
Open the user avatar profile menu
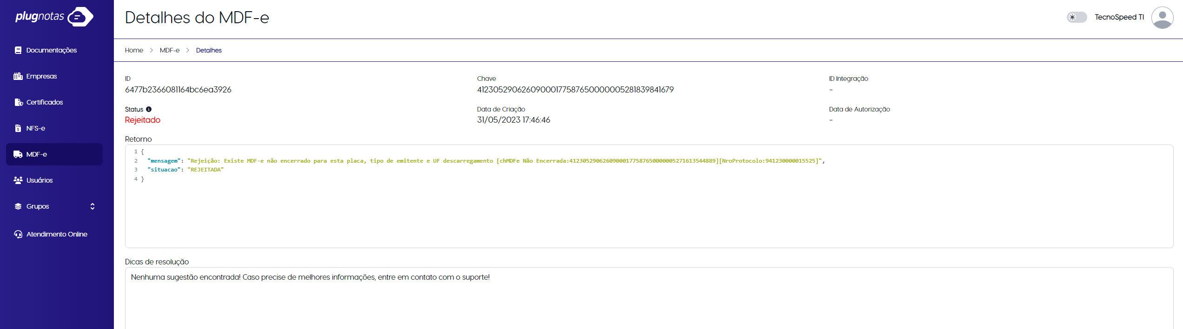[1162, 17]
